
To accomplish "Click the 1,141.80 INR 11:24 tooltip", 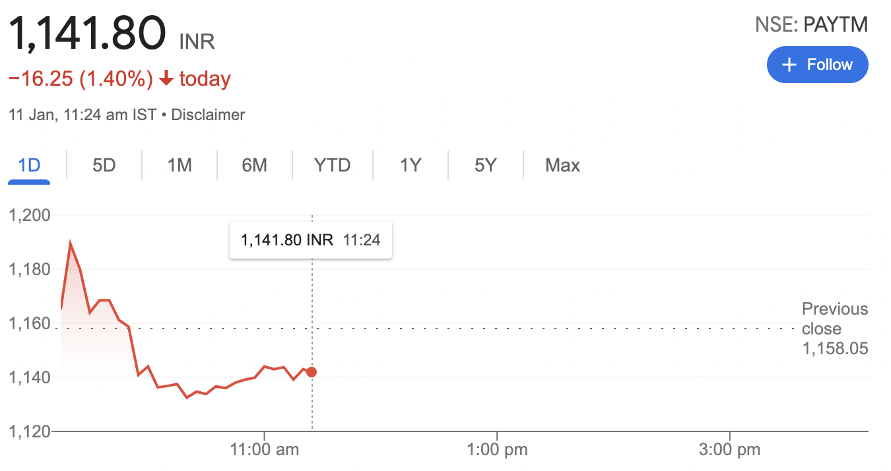I will [311, 240].
